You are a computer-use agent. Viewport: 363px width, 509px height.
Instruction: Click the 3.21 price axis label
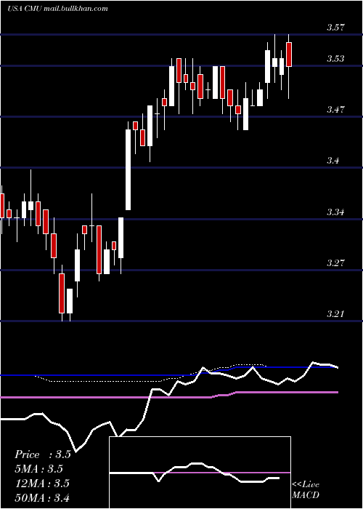pyautogui.click(x=335, y=313)
